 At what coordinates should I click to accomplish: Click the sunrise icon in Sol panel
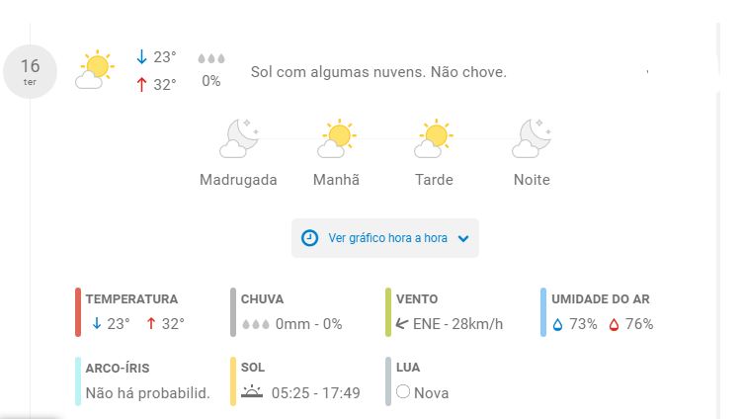click(x=253, y=392)
